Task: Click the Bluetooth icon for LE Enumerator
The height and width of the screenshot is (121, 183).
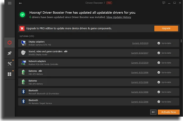Action: (23, 92)
